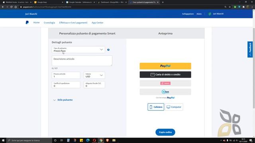Open Valuta currency dropdown
The width and height of the screenshot is (255, 143).
pyautogui.click(x=94, y=75)
